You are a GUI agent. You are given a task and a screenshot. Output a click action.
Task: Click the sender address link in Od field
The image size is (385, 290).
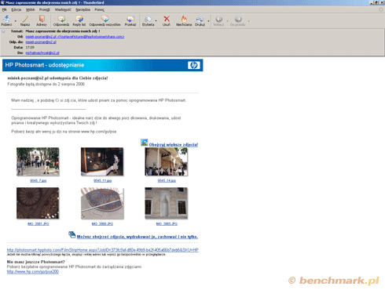(75, 37)
